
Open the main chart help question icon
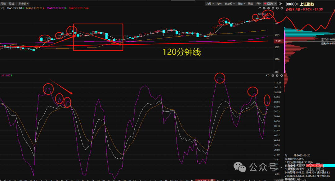coord(277,8)
